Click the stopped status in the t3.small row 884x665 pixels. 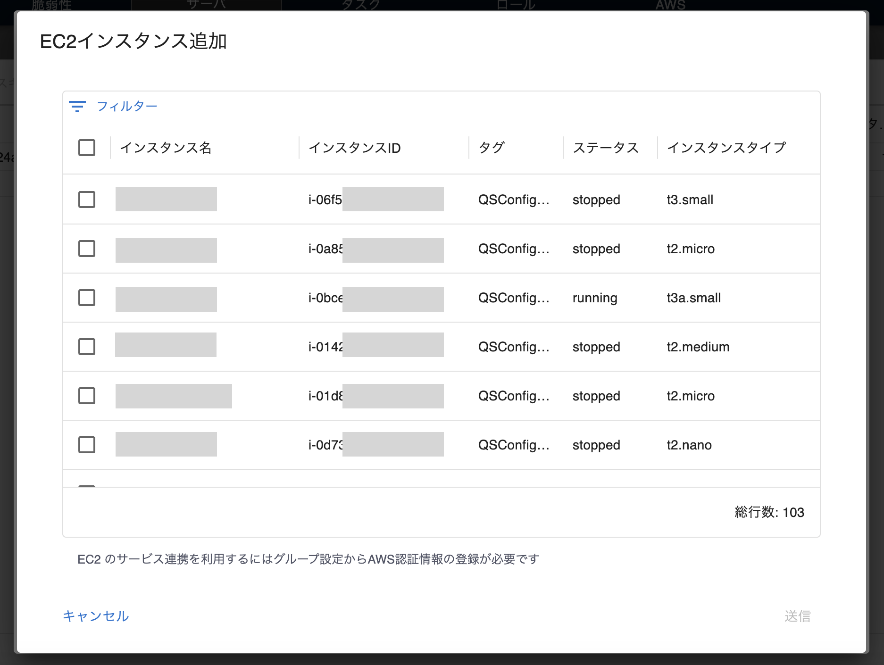(596, 200)
